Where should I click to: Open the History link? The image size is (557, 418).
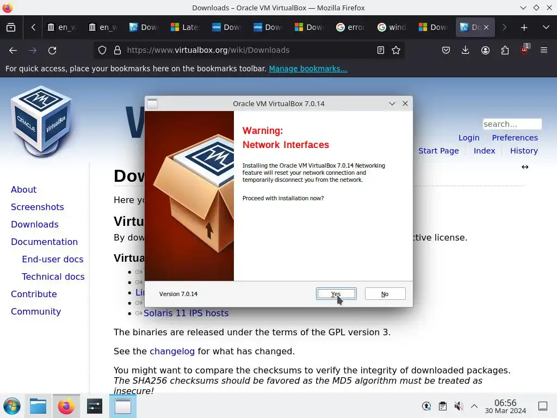(x=524, y=151)
